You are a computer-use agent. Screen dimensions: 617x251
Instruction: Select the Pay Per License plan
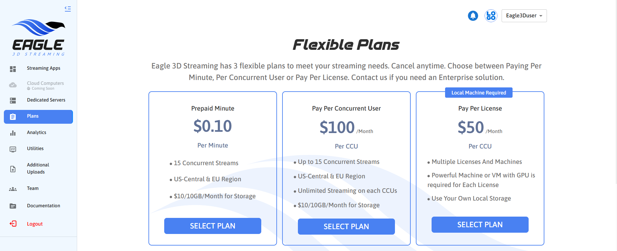(x=480, y=225)
